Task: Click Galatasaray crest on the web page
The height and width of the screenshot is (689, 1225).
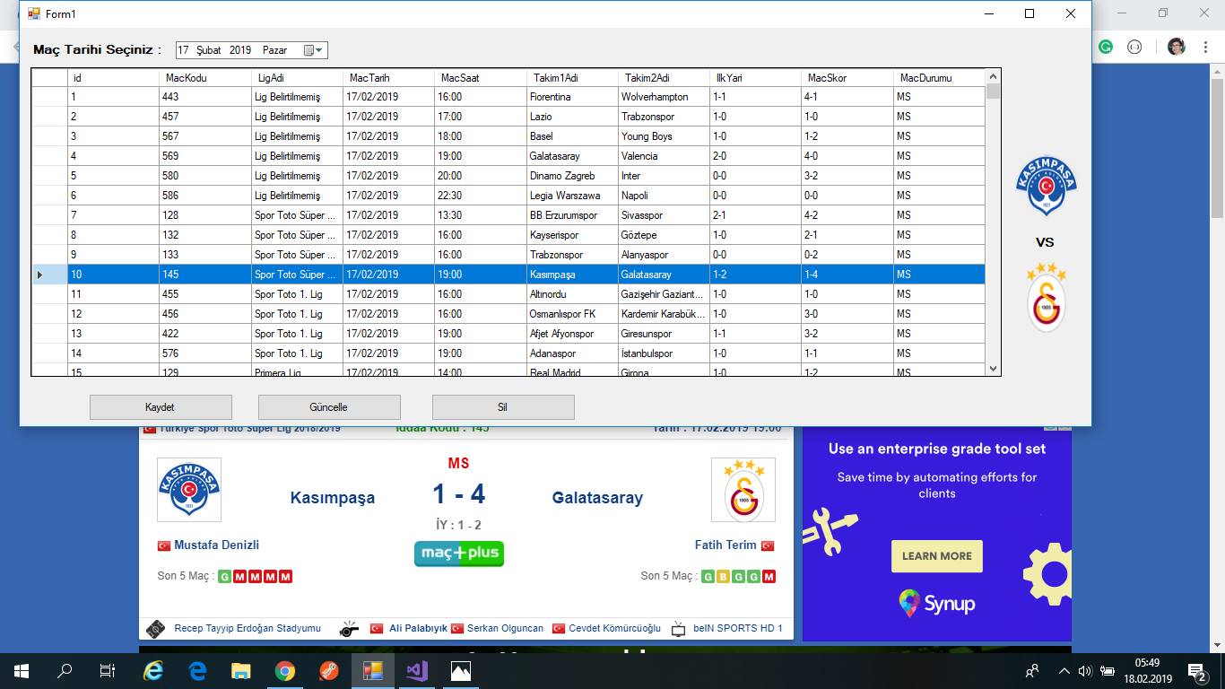Action: pyautogui.click(x=743, y=490)
